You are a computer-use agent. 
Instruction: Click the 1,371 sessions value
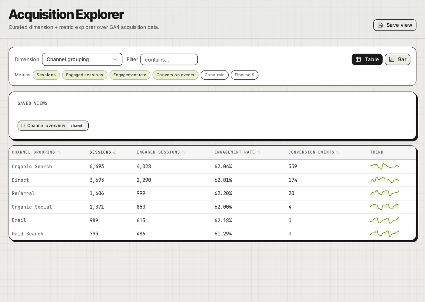[x=97, y=207]
